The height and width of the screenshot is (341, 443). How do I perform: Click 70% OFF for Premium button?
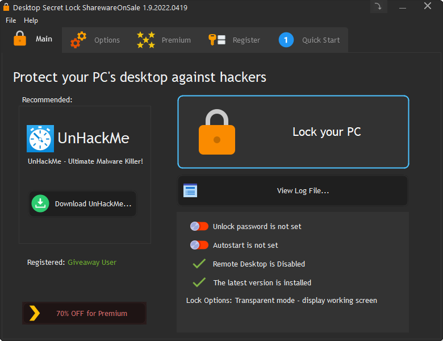[x=84, y=313]
